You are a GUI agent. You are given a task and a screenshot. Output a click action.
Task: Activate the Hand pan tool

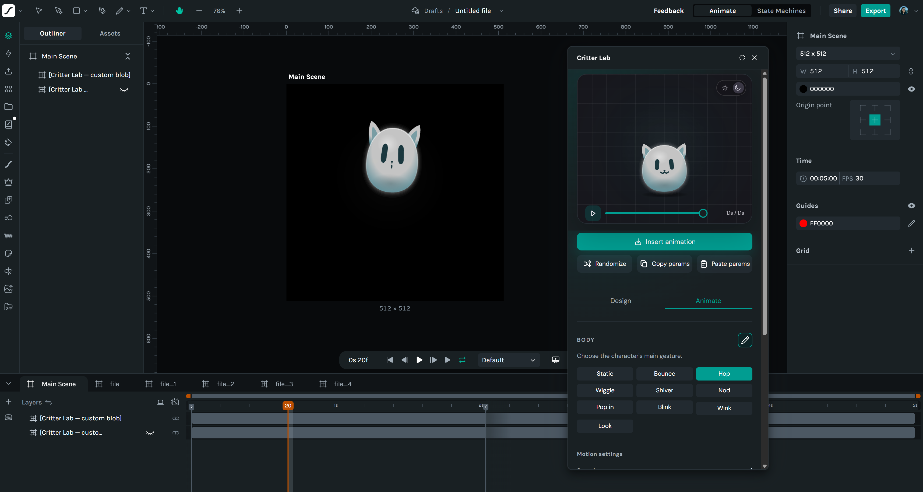pos(179,11)
